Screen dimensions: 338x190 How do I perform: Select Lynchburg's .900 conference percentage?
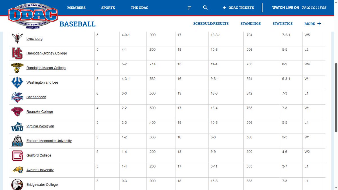[152, 35]
